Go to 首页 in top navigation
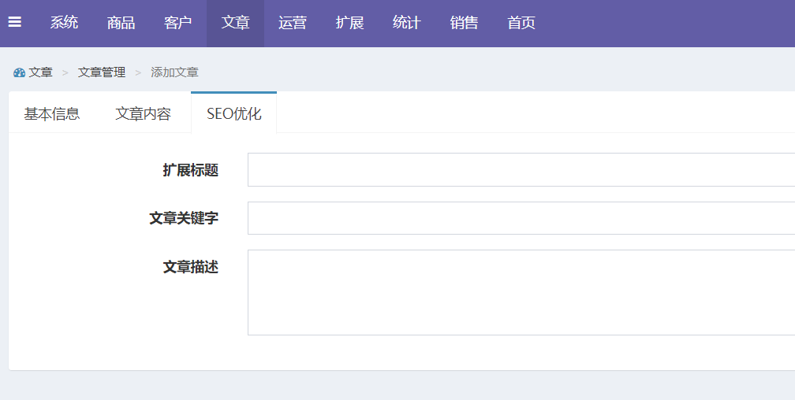Viewport: 795px width, 400px height. pyautogui.click(x=521, y=23)
